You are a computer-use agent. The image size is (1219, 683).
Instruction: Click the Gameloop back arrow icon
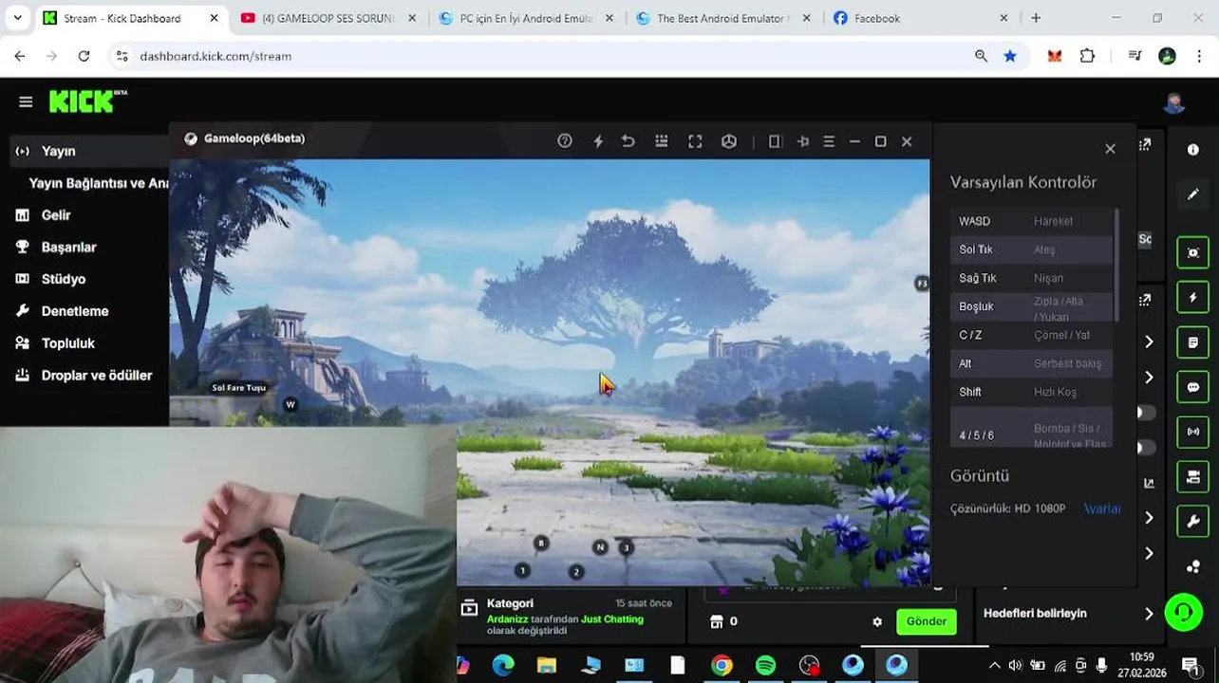pyautogui.click(x=628, y=141)
